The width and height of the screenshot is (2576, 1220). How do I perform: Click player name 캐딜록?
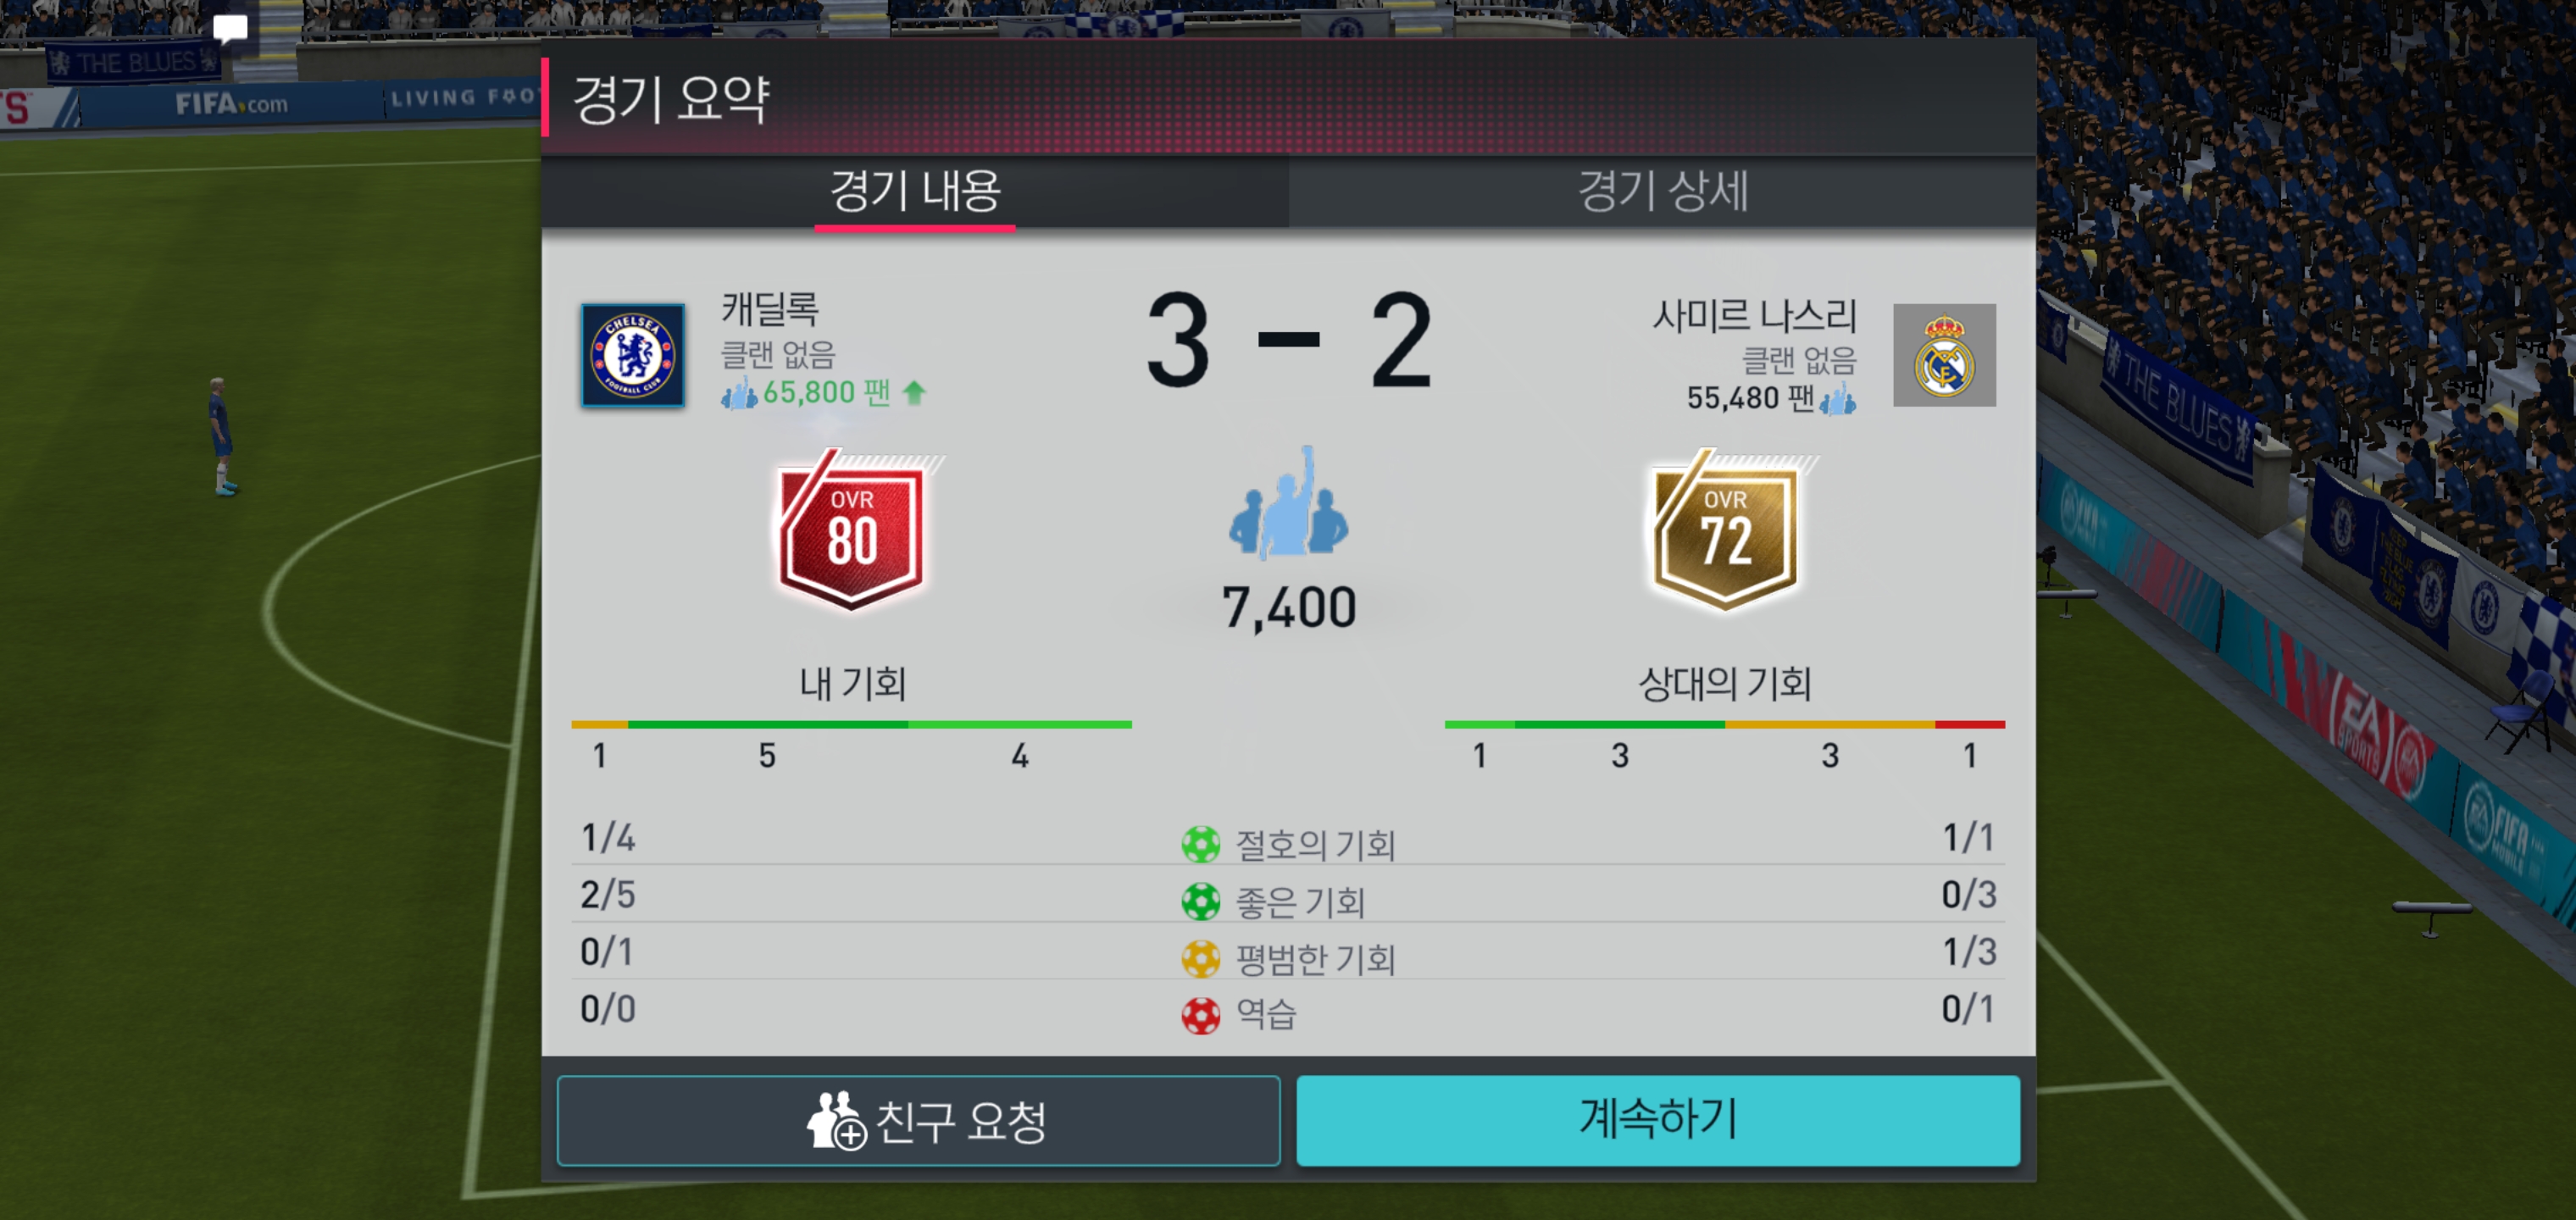click(770, 308)
